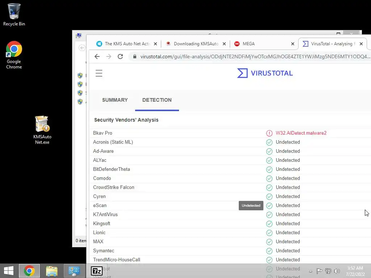Close the VirusTotal tab
371x278 pixels.
pos(361,44)
